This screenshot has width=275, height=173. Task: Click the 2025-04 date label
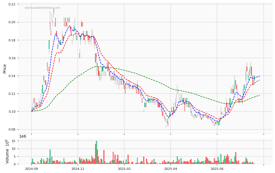(171, 169)
